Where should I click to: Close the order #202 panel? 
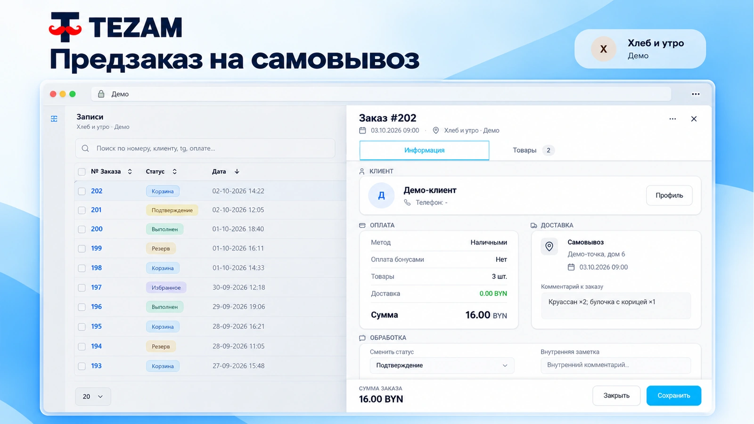[694, 119]
